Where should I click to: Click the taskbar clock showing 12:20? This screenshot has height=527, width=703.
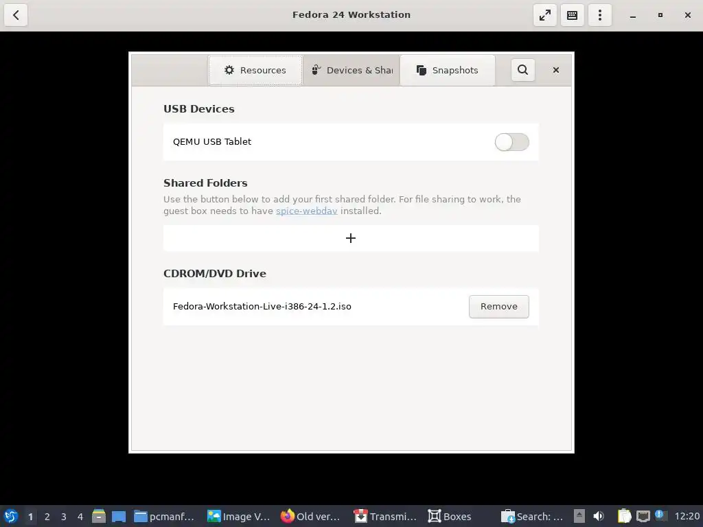[x=687, y=517]
